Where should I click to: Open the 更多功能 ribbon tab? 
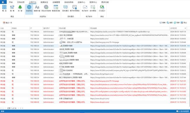coord(105,2)
